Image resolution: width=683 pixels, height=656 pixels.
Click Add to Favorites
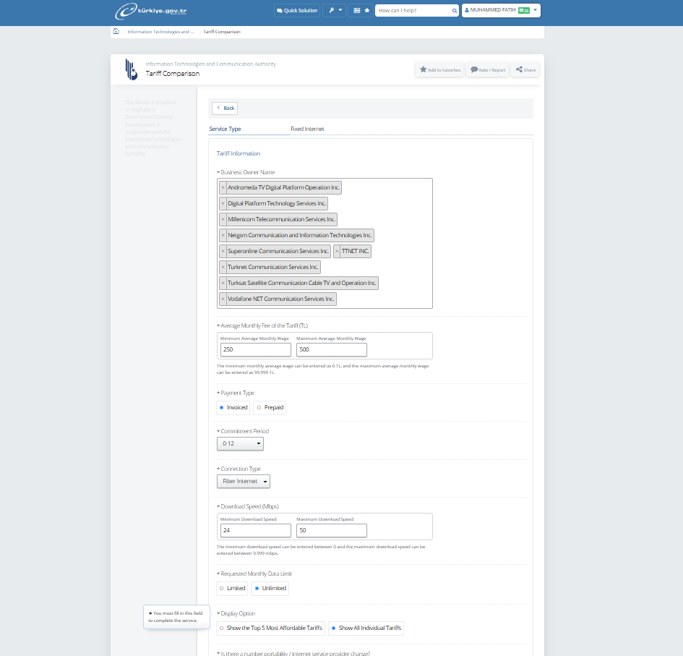439,69
